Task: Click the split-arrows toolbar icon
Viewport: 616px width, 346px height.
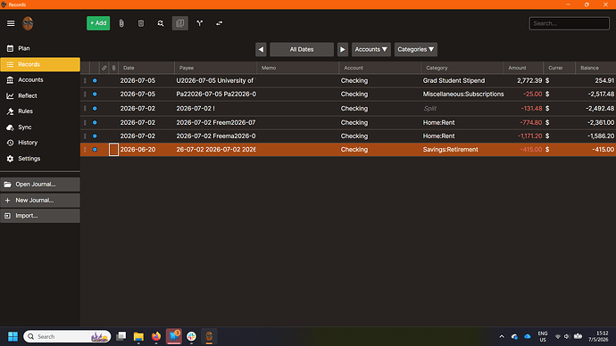Action: tap(200, 23)
